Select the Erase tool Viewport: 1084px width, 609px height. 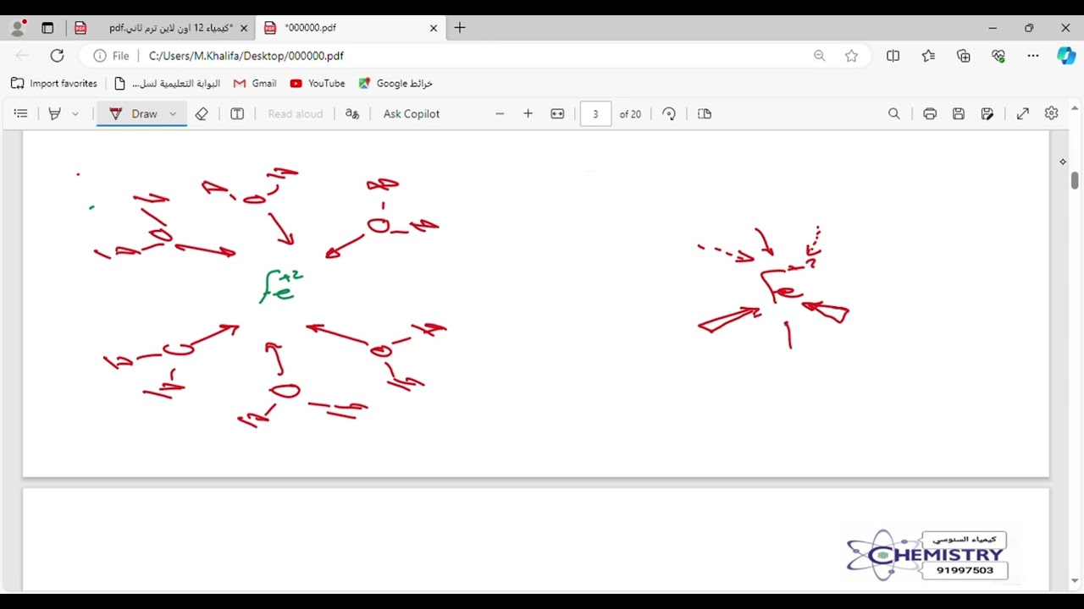[202, 113]
